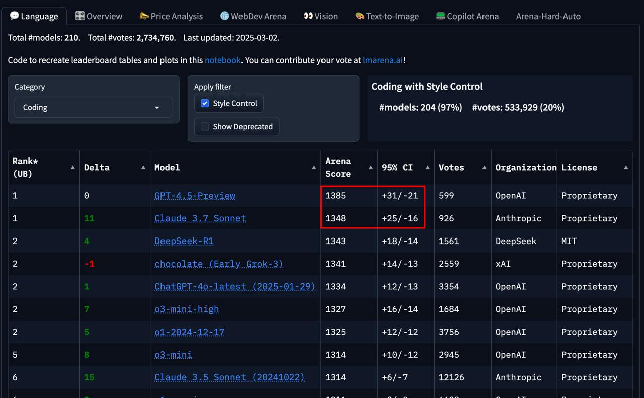Click the Organization column header
Screen dimensions: 644x398
pos(524,167)
